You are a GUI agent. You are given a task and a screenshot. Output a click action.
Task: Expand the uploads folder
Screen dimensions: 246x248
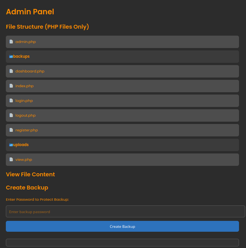tap(21, 145)
